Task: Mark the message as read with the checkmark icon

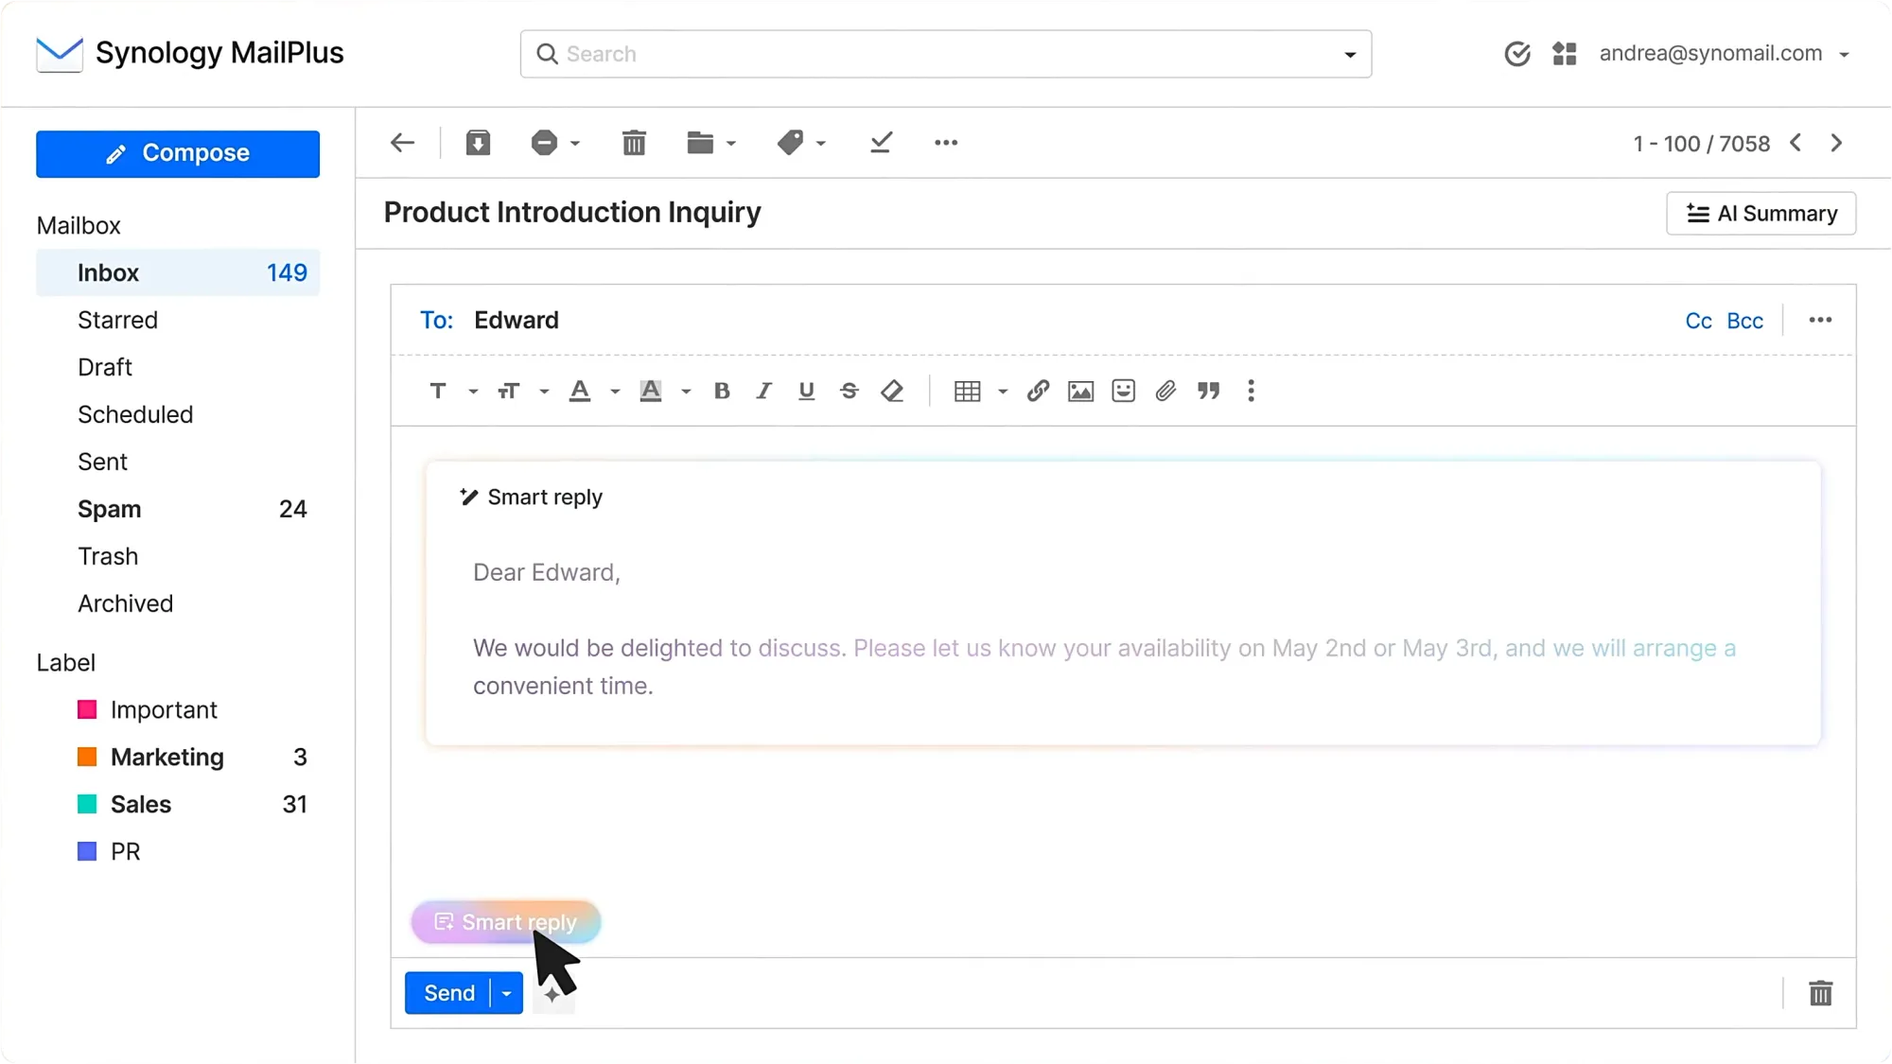Action: point(881,143)
